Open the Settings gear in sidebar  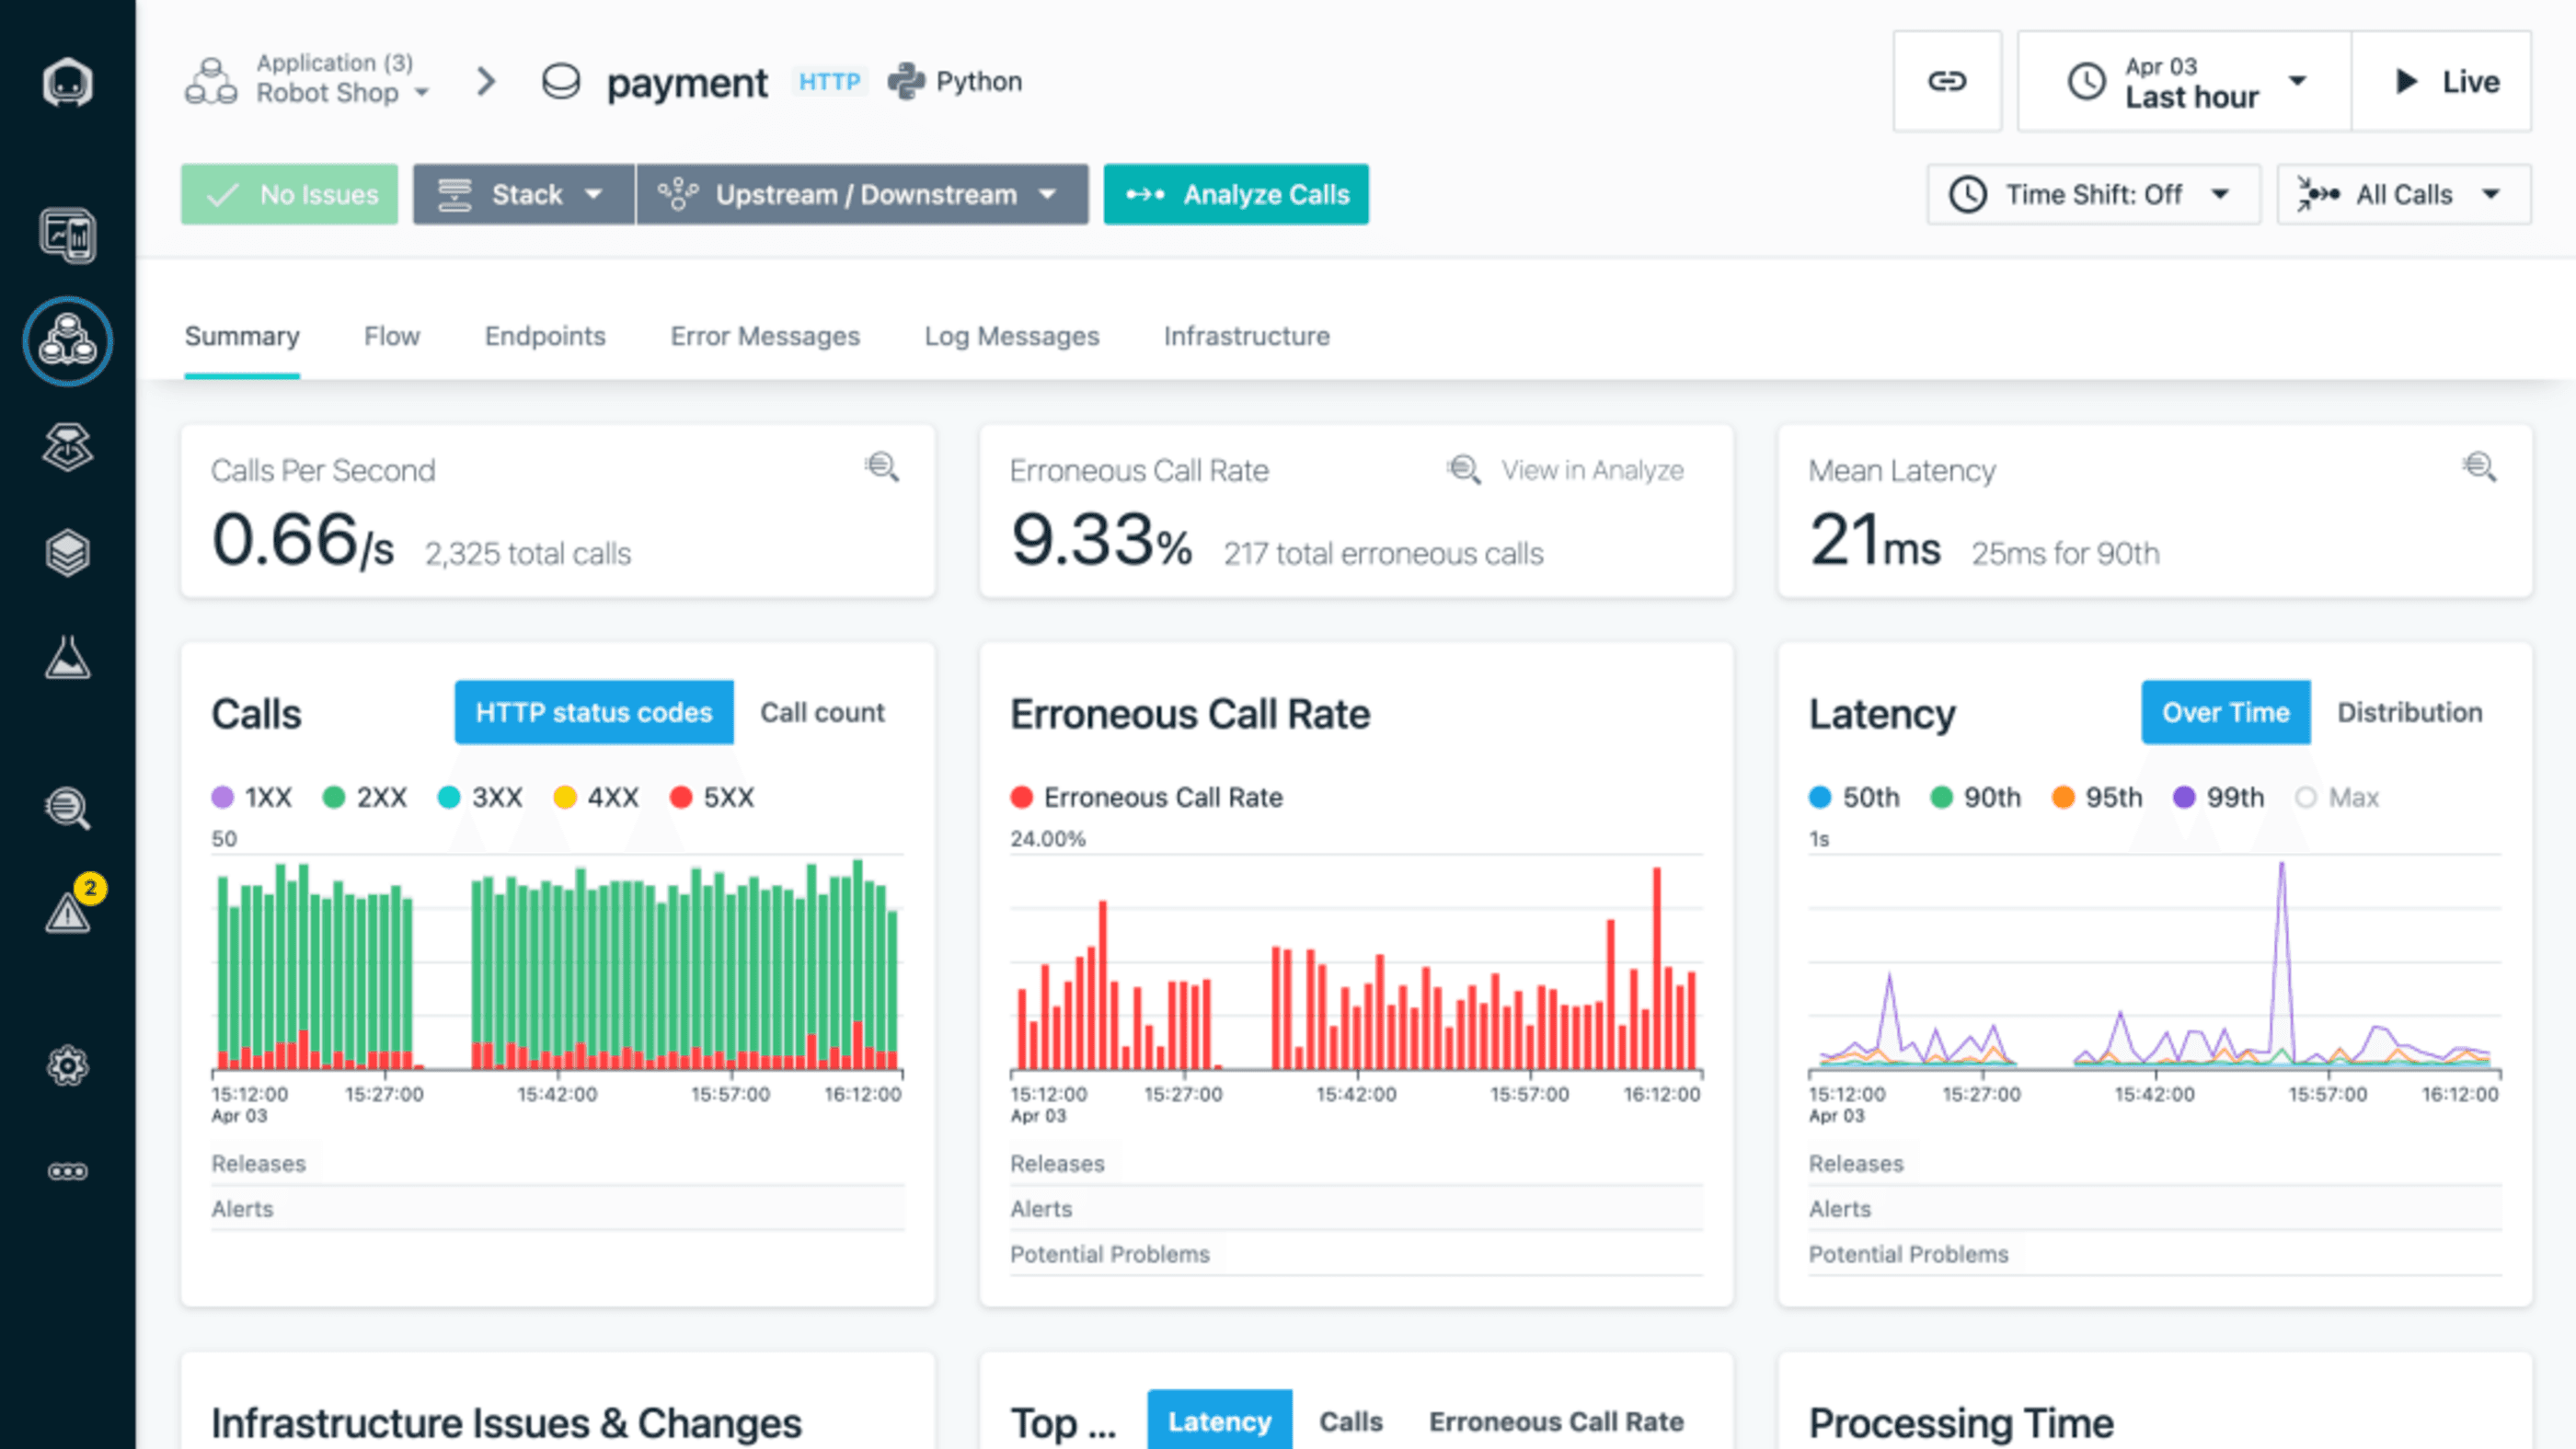pyautogui.click(x=67, y=1065)
